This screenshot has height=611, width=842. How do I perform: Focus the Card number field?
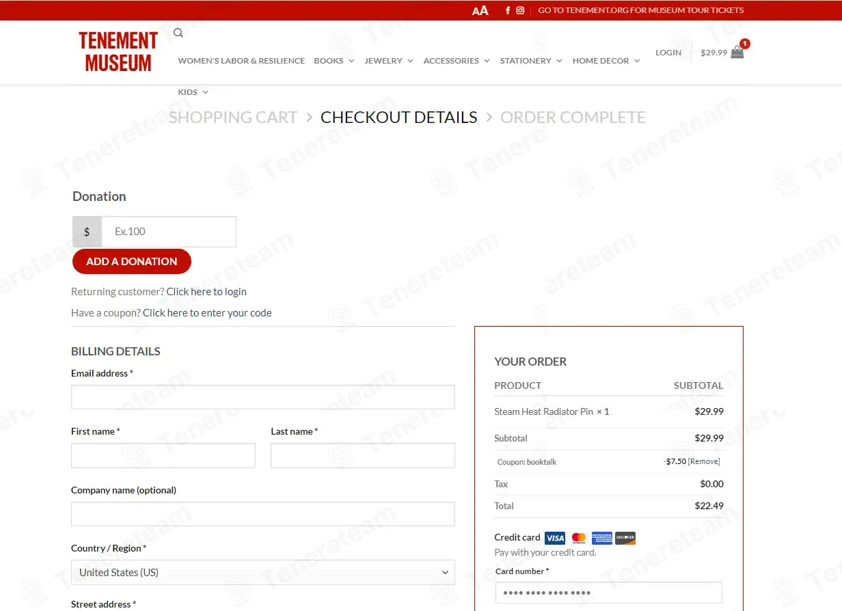(608, 593)
